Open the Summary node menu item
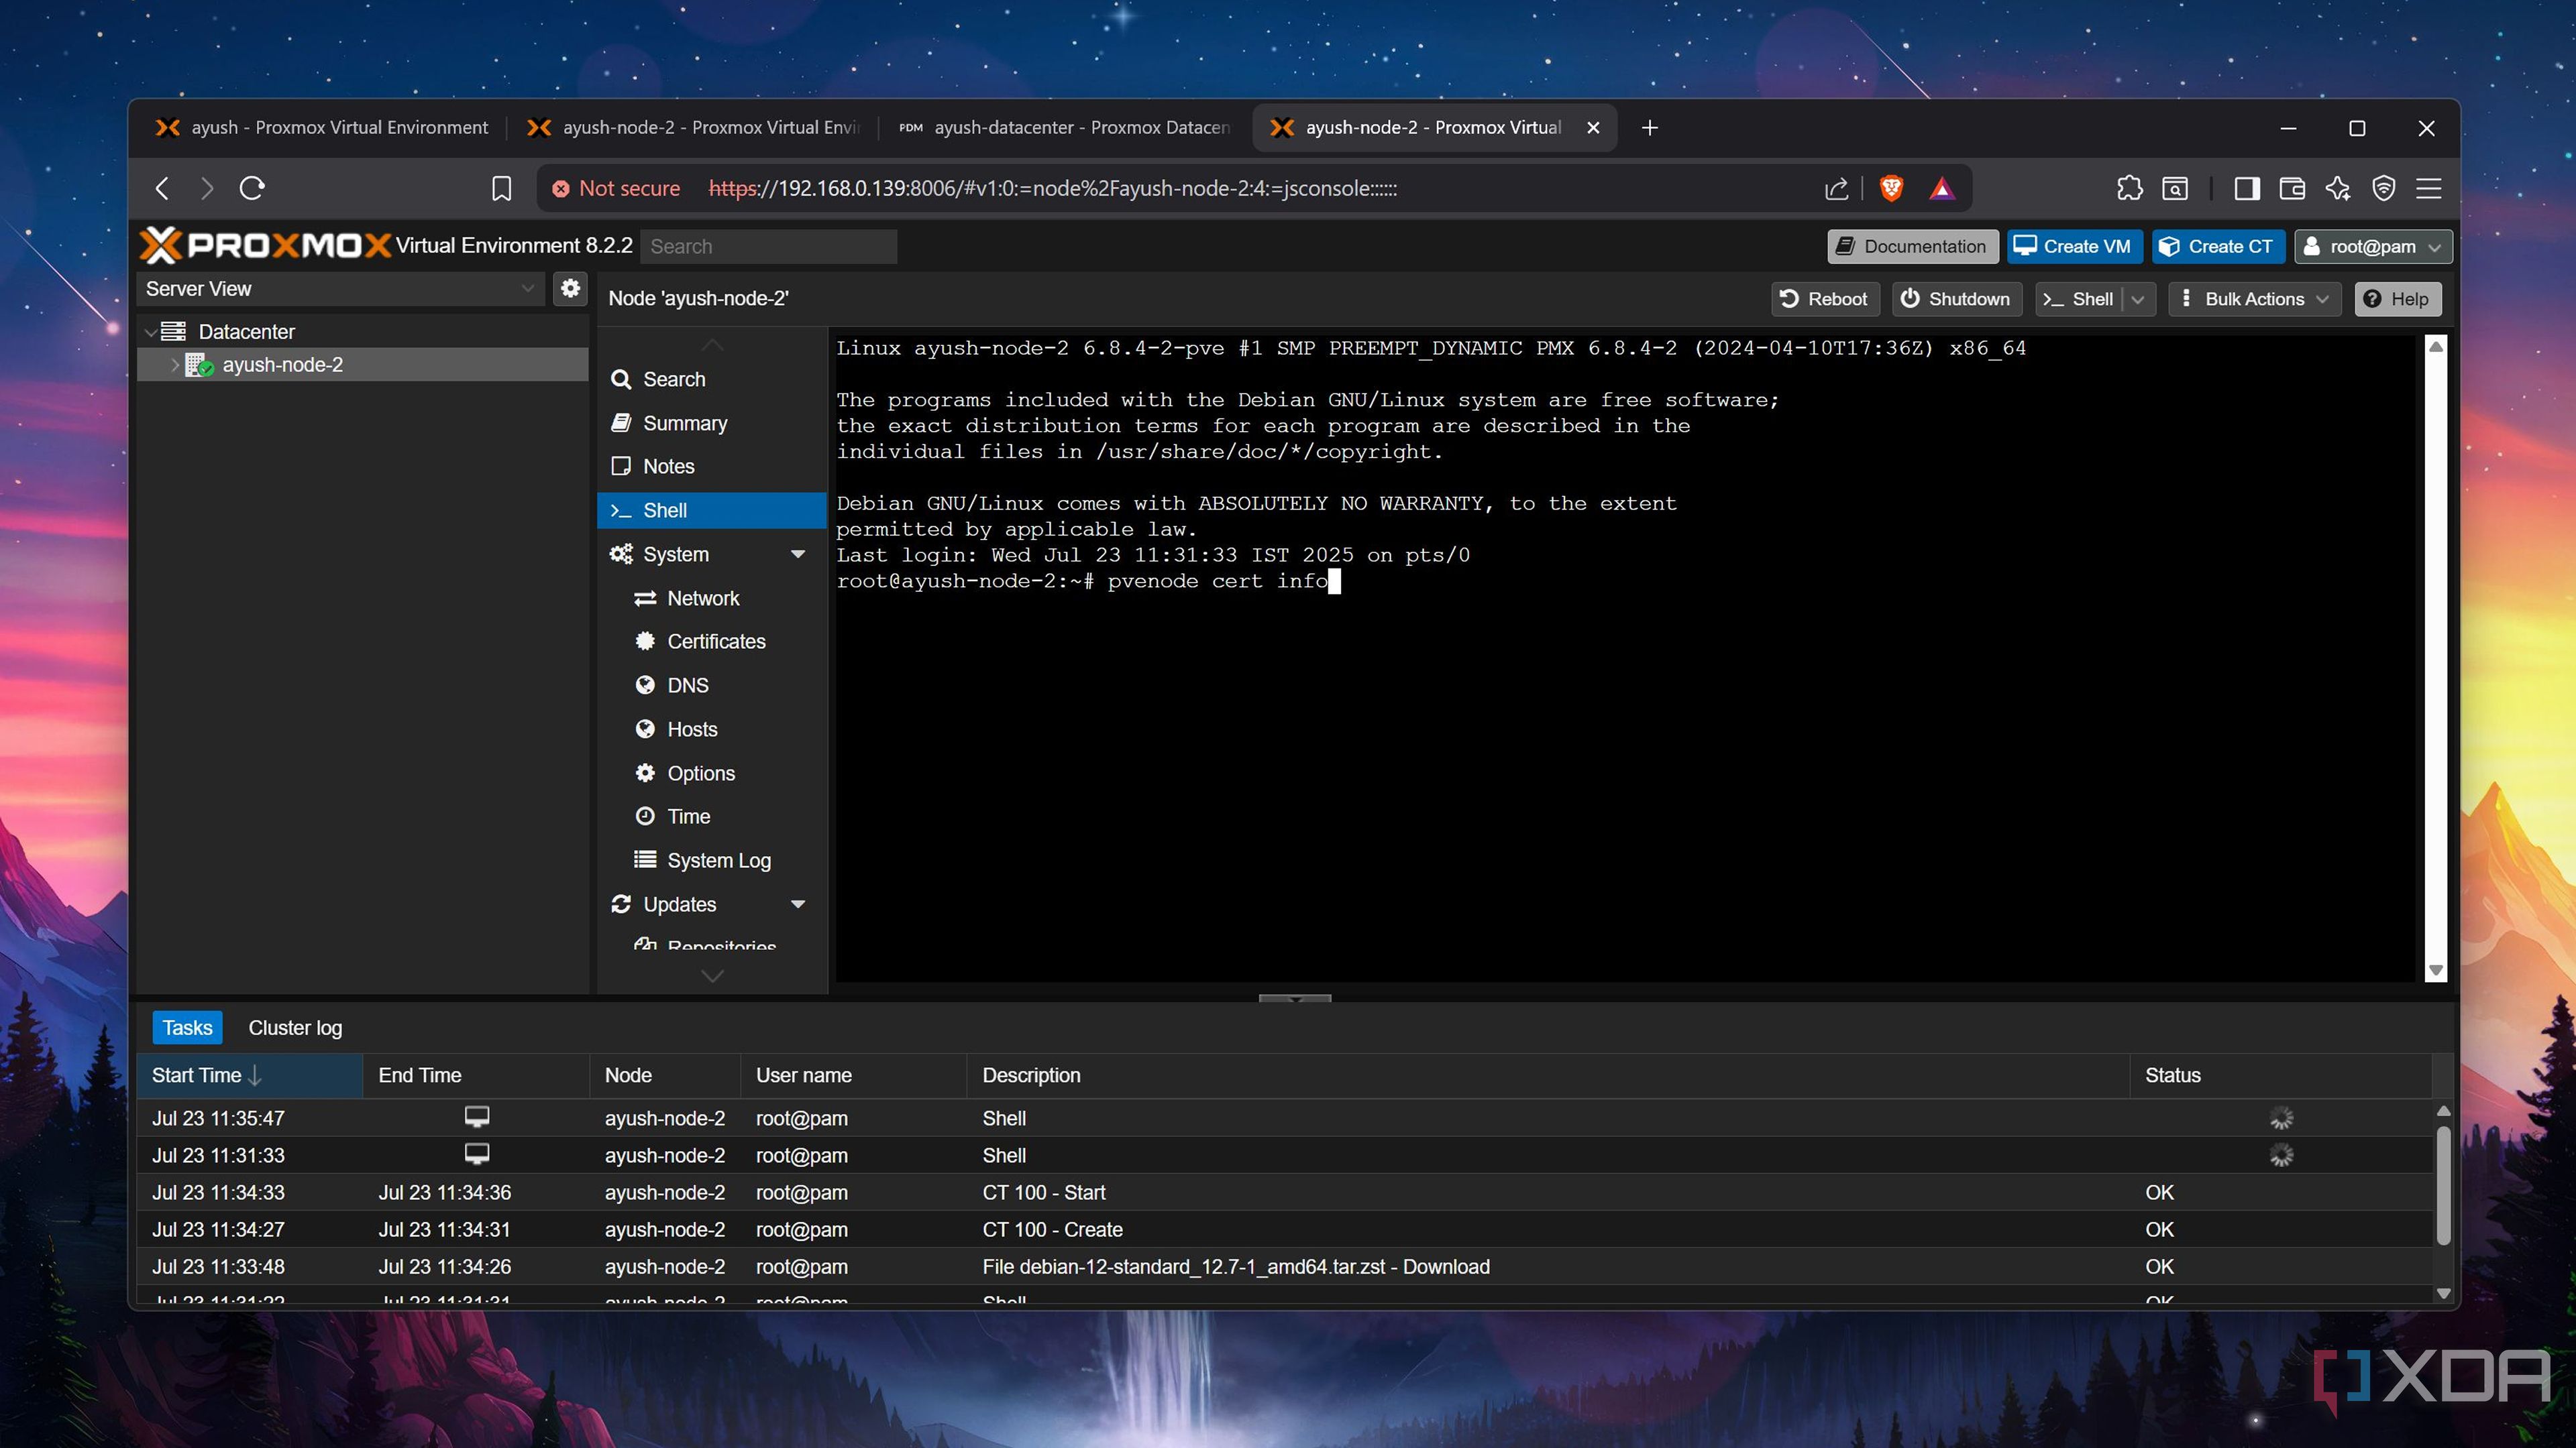 point(712,424)
